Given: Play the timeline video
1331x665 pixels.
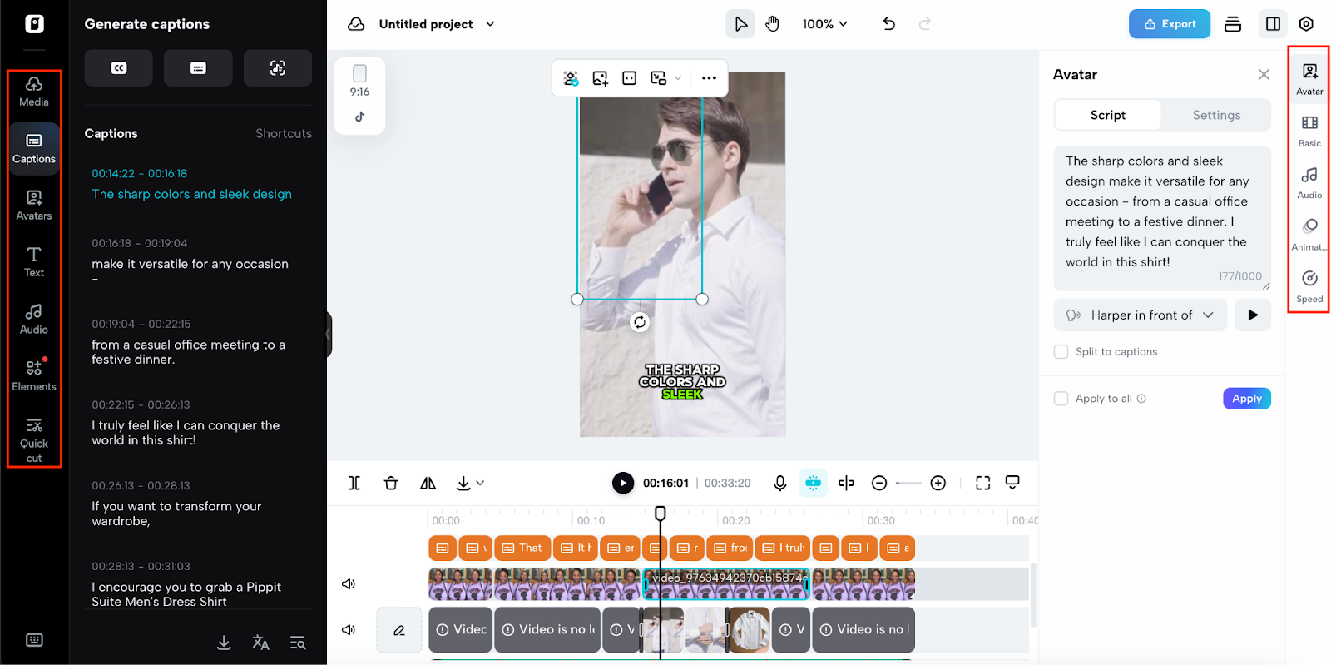Looking at the screenshot, I should tap(623, 483).
